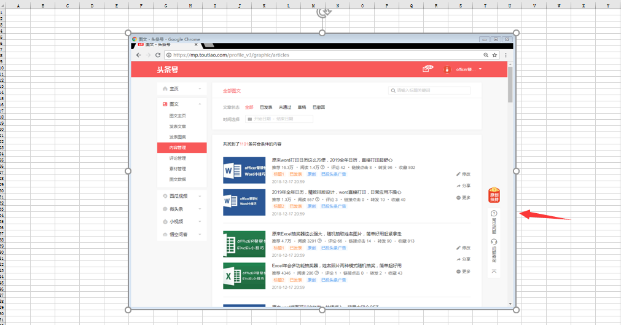Select the 已发表 status filter

(266, 107)
